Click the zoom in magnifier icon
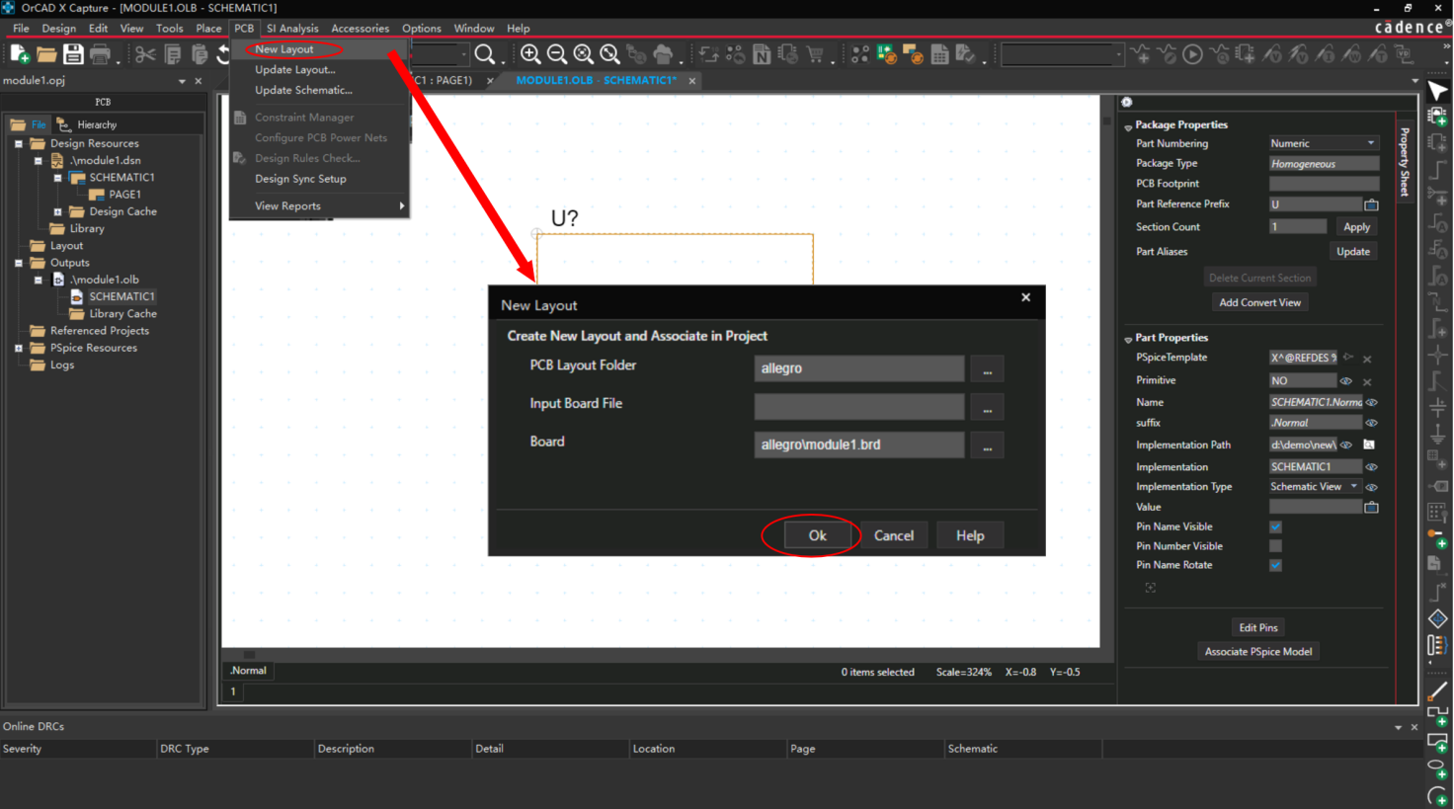 tap(530, 54)
